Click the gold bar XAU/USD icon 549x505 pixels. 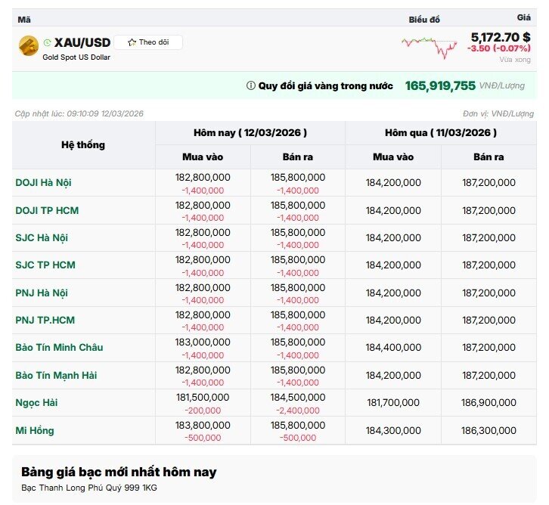pyautogui.click(x=29, y=45)
